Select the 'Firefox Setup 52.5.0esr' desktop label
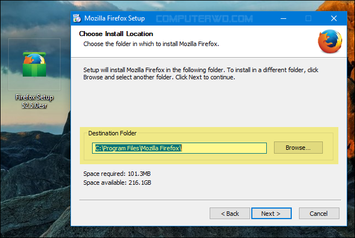 pyautogui.click(x=34, y=101)
